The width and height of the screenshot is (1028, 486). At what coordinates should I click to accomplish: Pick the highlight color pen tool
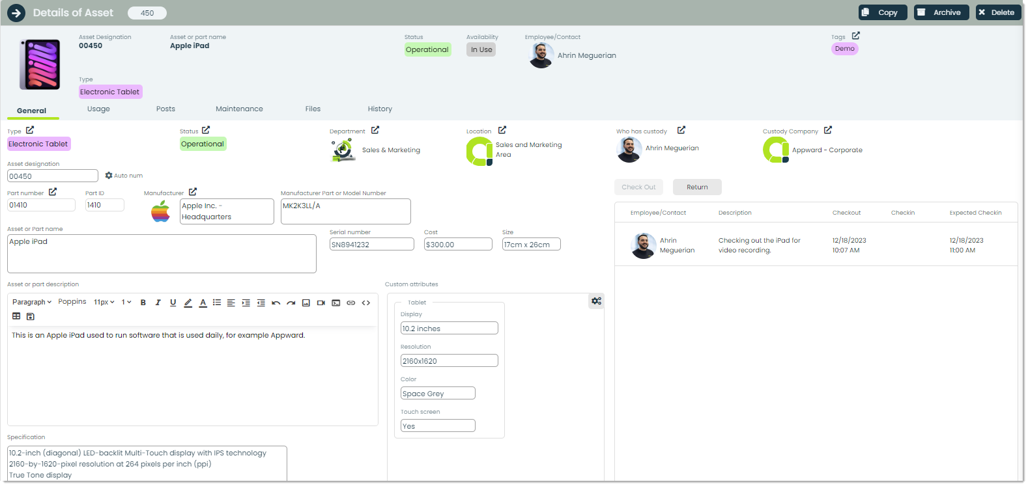click(188, 303)
